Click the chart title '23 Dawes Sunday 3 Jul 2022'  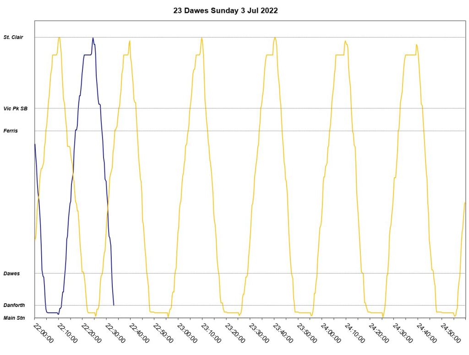pos(225,11)
